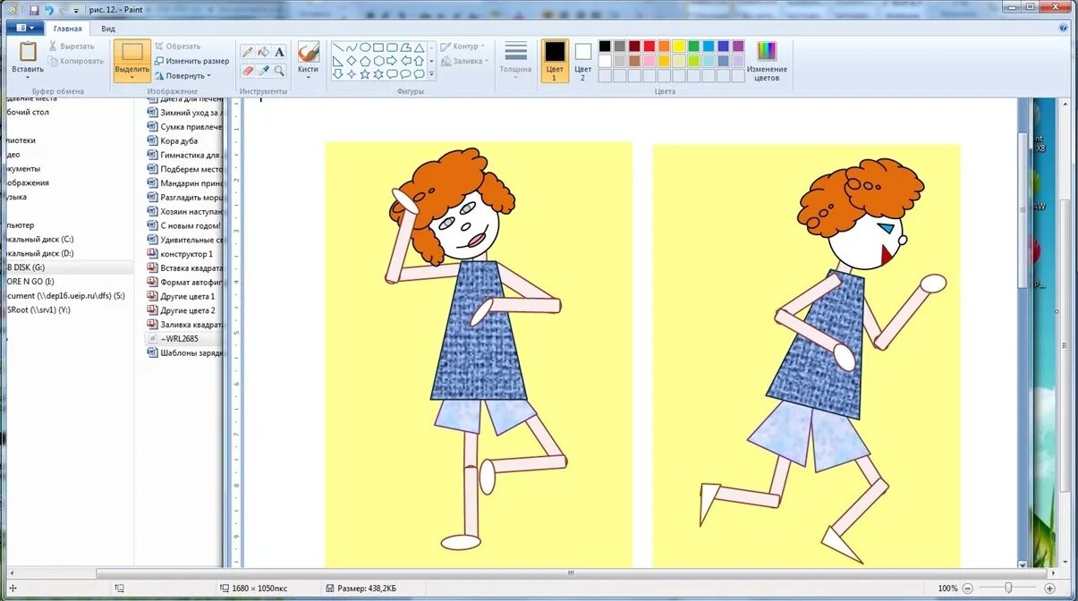
Task: Click the Save icon in quick access toolbar
Action: pyautogui.click(x=34, y=10)
